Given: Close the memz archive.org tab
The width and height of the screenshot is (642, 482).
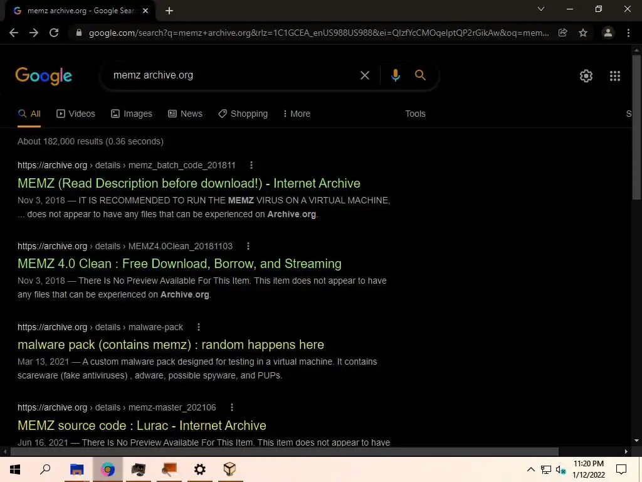Looking at the screenshot, I should 145,11.
